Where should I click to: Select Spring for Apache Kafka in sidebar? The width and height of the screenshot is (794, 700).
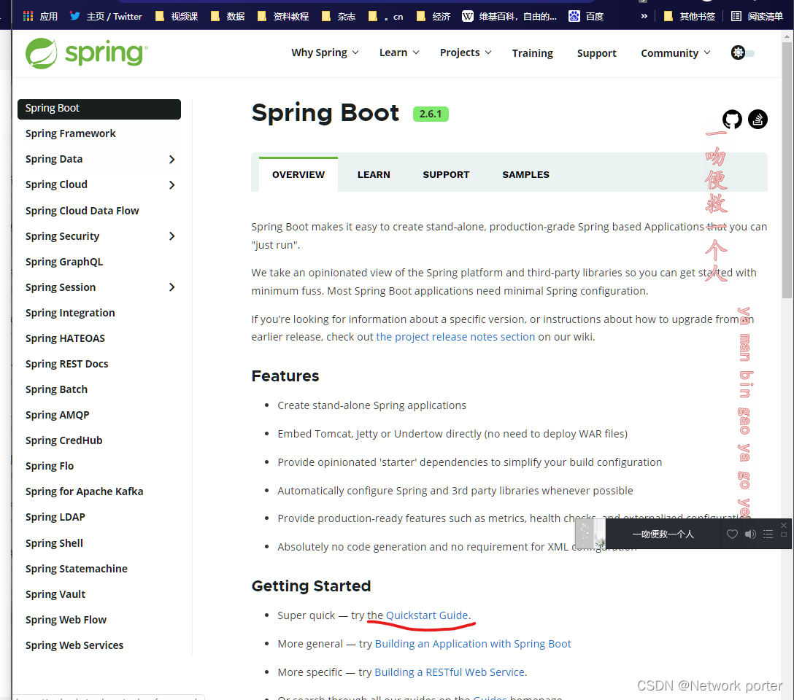tap(85, 491)
